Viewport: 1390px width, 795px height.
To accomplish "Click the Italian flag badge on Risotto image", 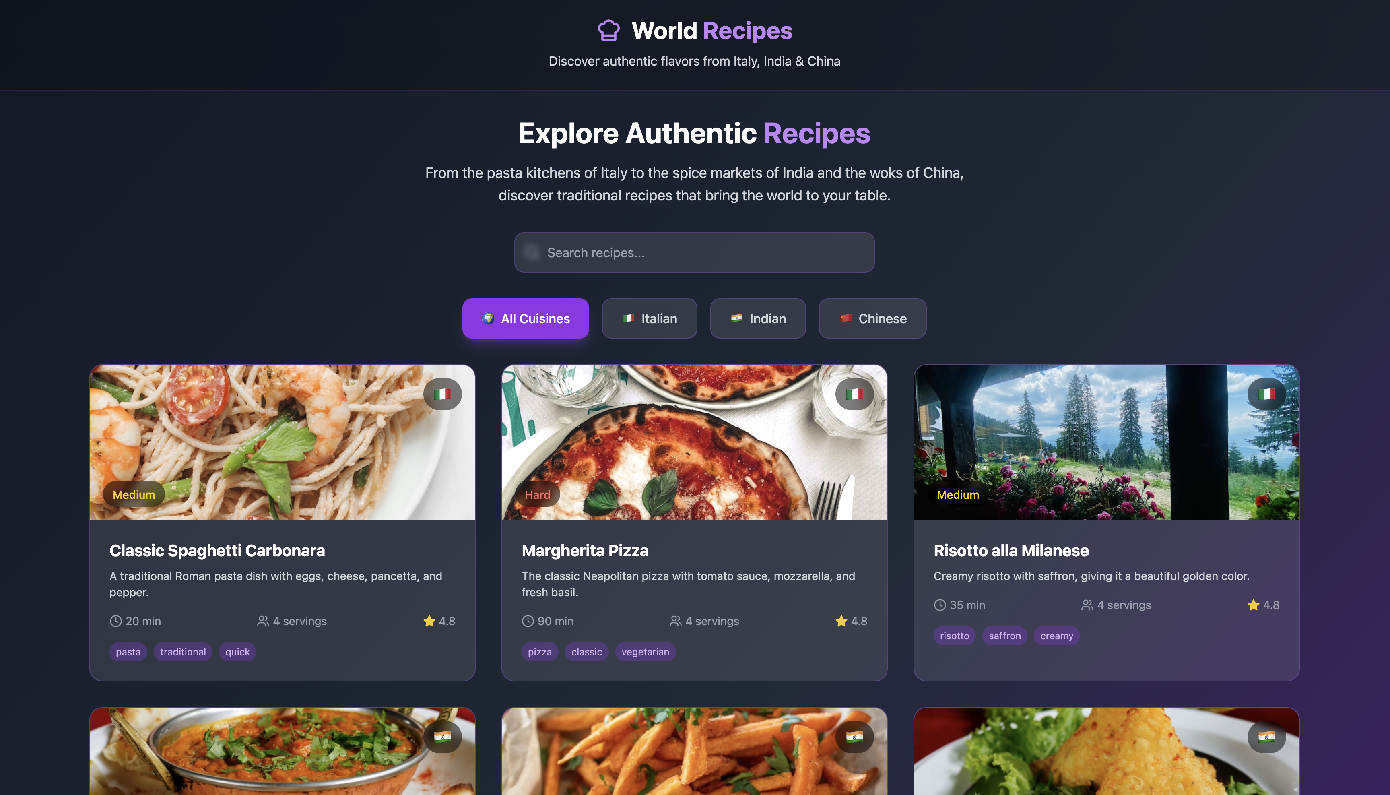I will point(1266,394).
